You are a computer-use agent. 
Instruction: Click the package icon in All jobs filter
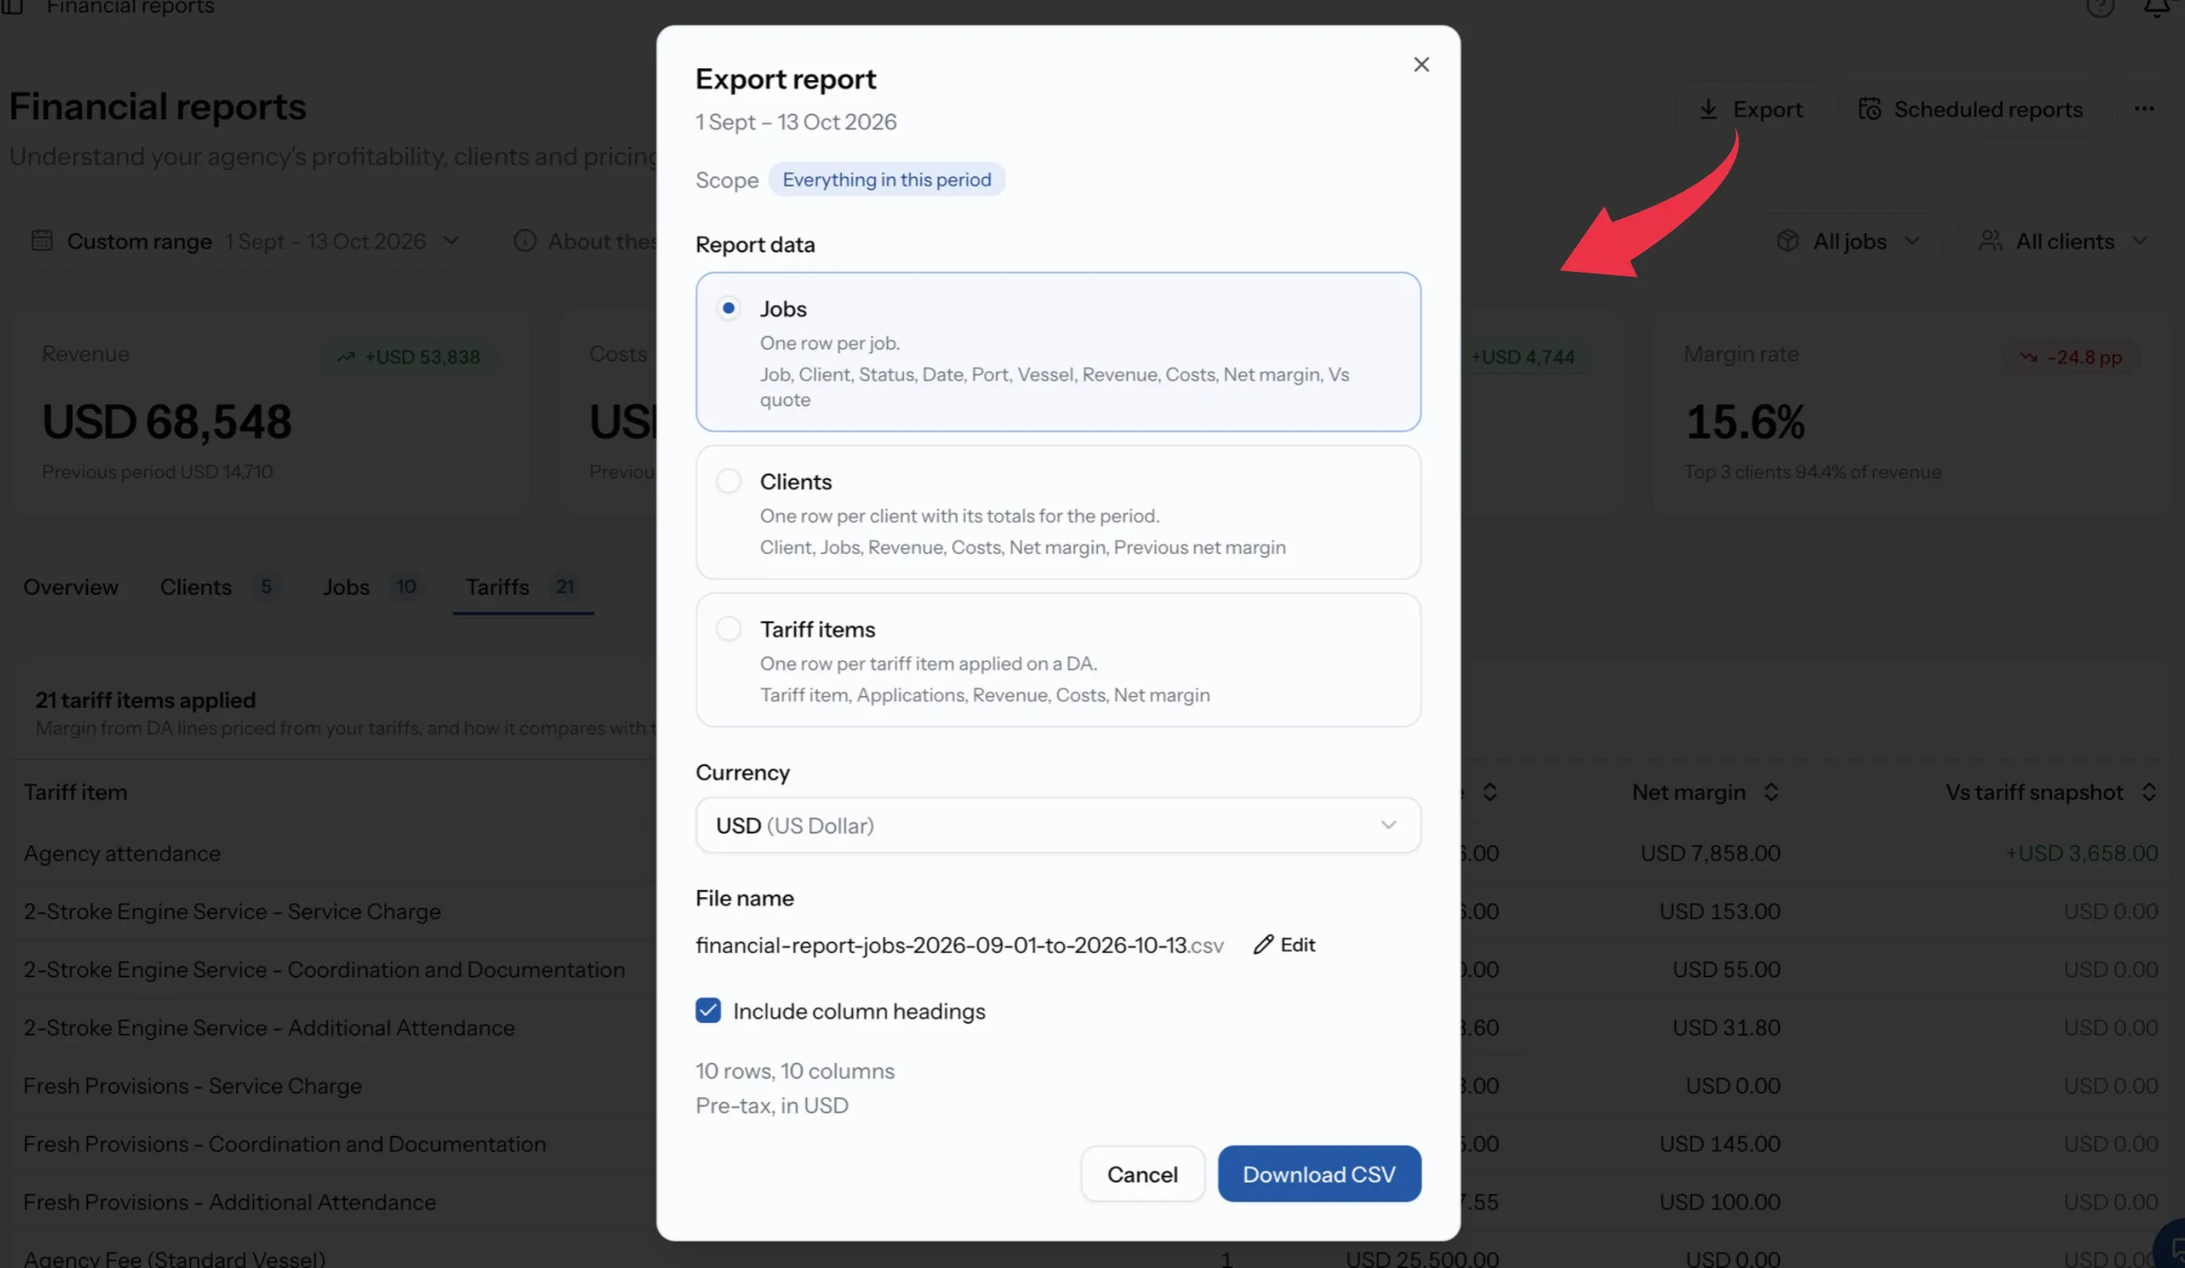click(1787, 240)
